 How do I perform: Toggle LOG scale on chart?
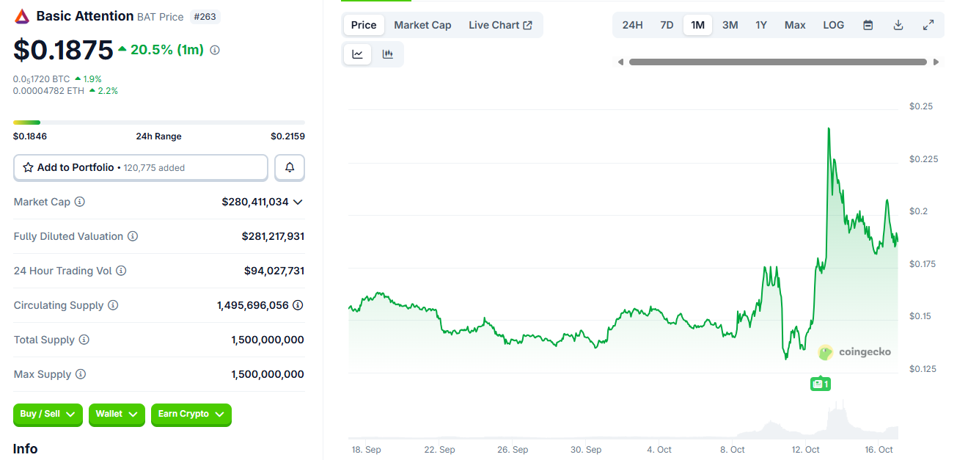(x=833, y=25)
